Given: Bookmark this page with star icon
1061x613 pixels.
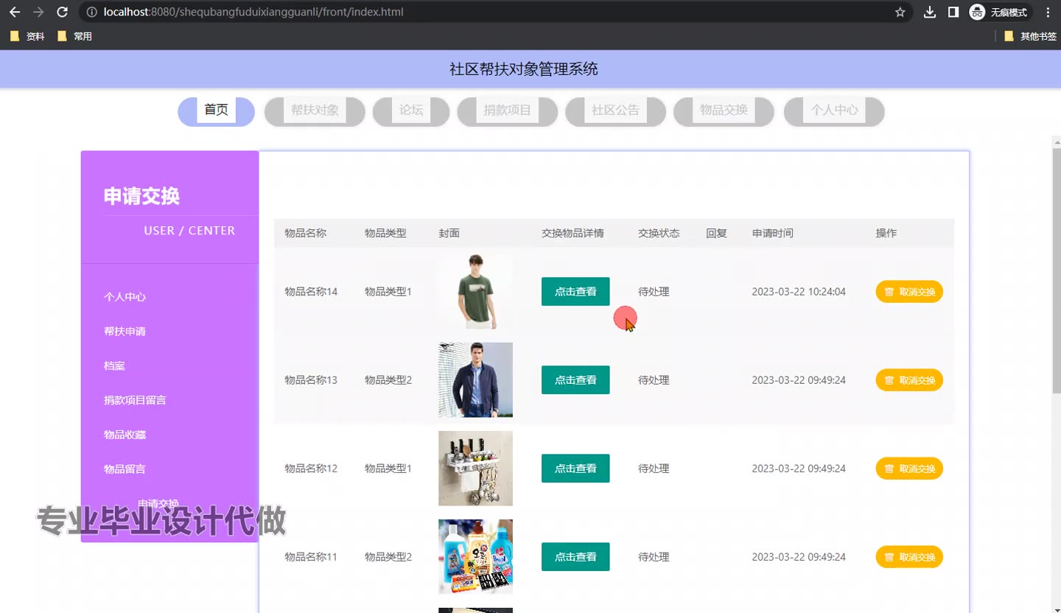Looking at the screenshot, I should click(x=900, y=12).
